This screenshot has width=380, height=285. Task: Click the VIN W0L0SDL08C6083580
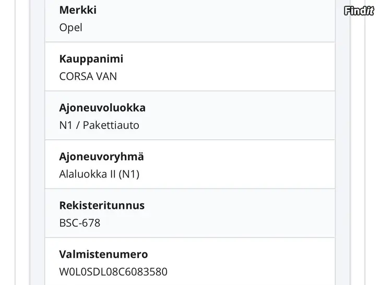tap(113, 272)
